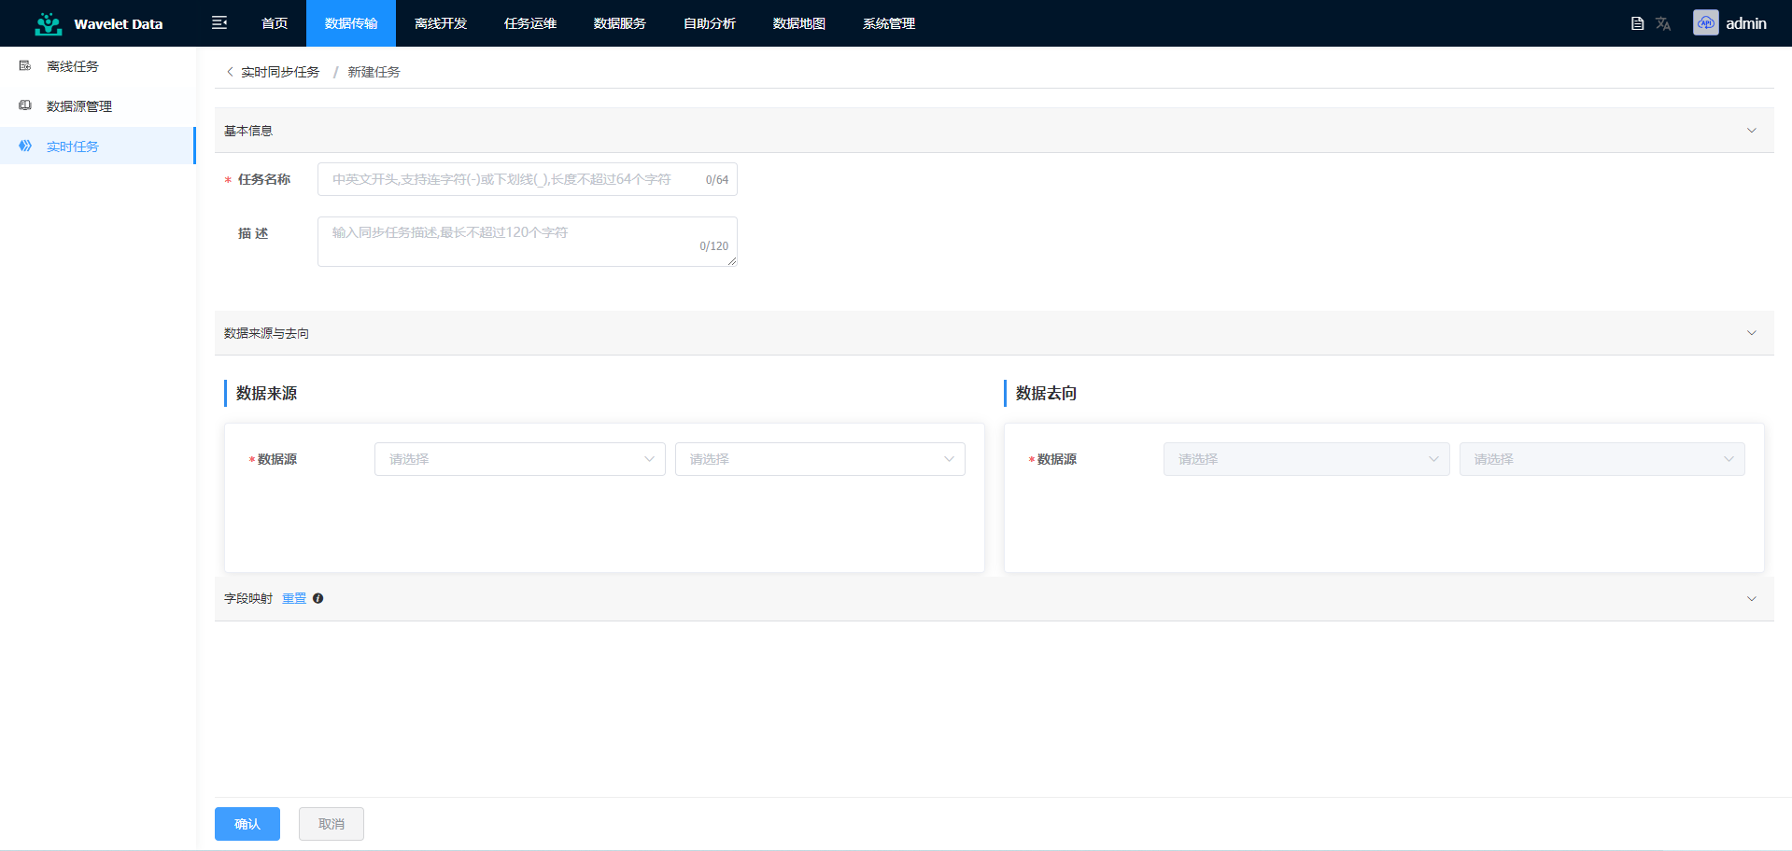Switch language with the translate icon
Viewport: 1792px width, 851px height.
(x=1663, y=23)
